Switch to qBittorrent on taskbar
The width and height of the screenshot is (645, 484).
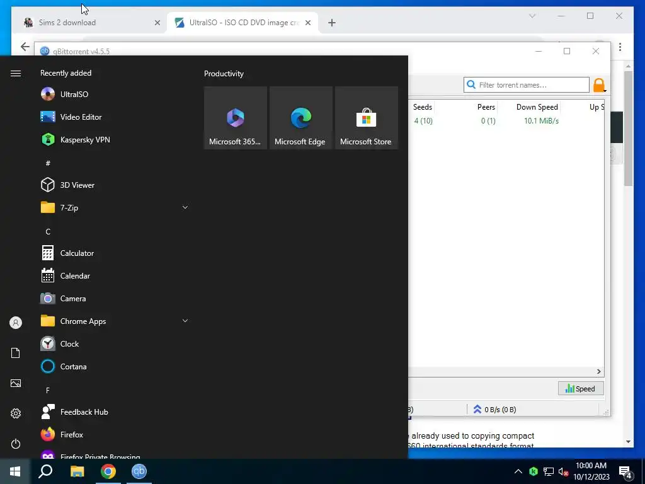(x=139, y=471)
